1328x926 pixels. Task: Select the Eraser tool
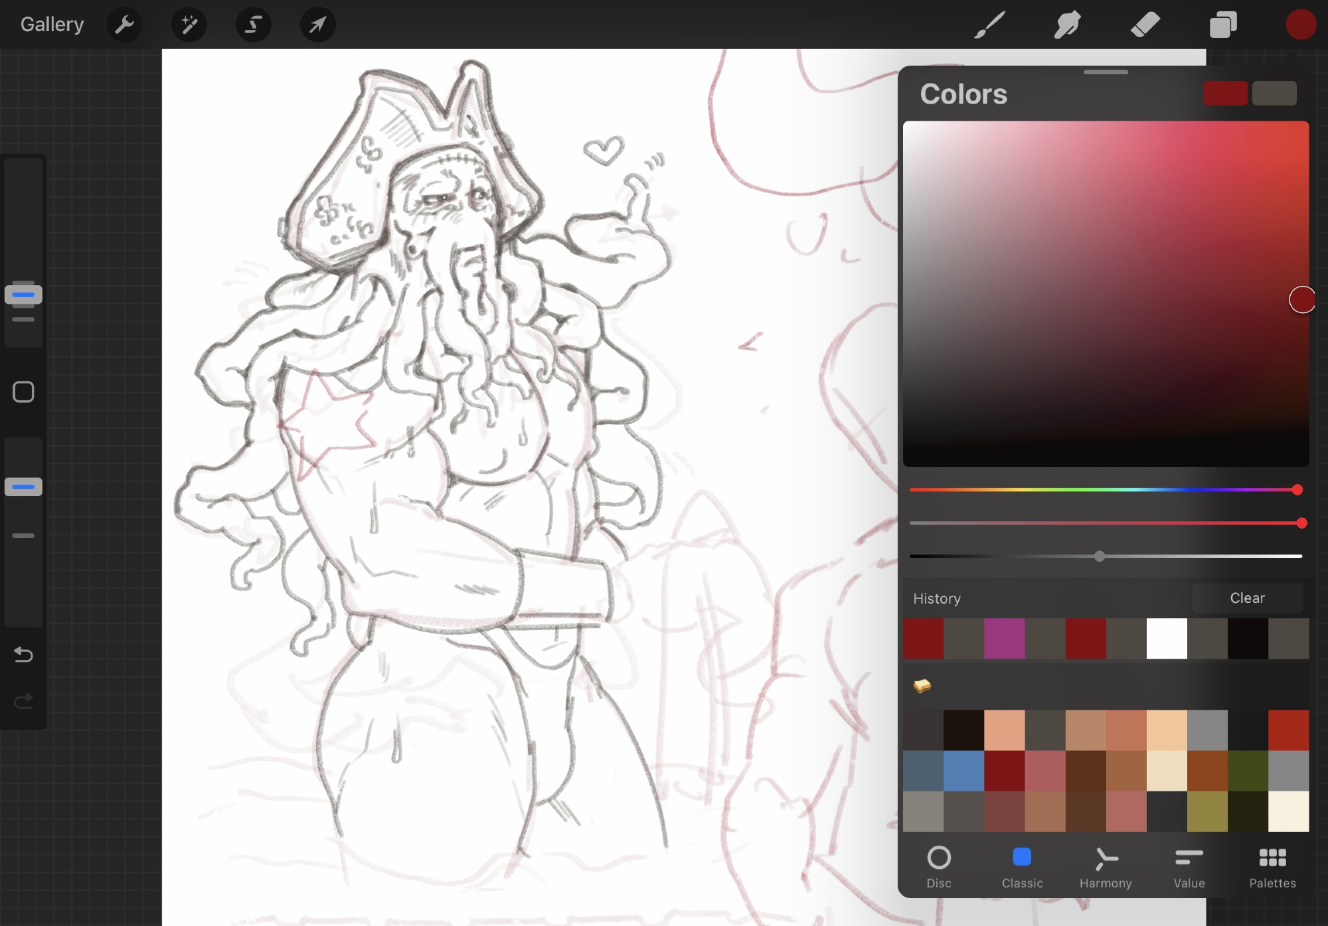click(x=1145, y=25)
